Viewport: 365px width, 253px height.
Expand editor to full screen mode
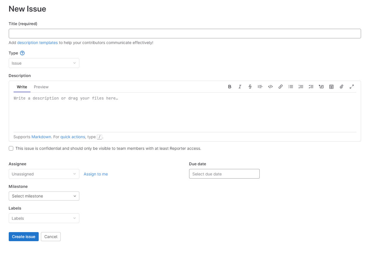(x=352, y=87)
